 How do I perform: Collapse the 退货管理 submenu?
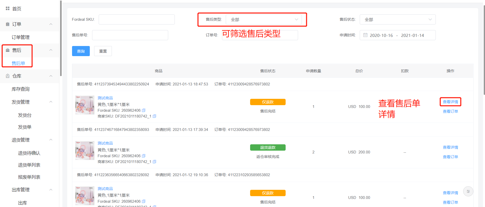[51, 140]
